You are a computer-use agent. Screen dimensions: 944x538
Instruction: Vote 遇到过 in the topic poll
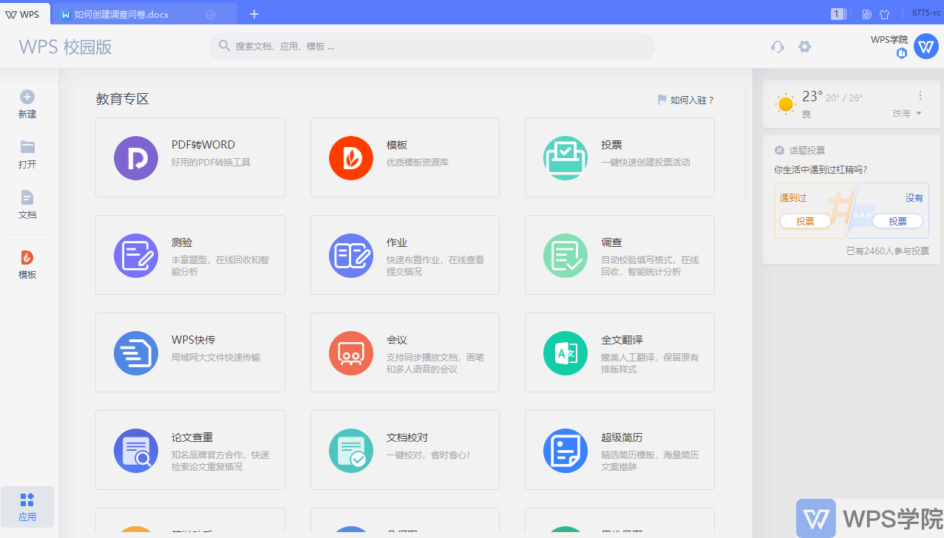pos(805,221)
